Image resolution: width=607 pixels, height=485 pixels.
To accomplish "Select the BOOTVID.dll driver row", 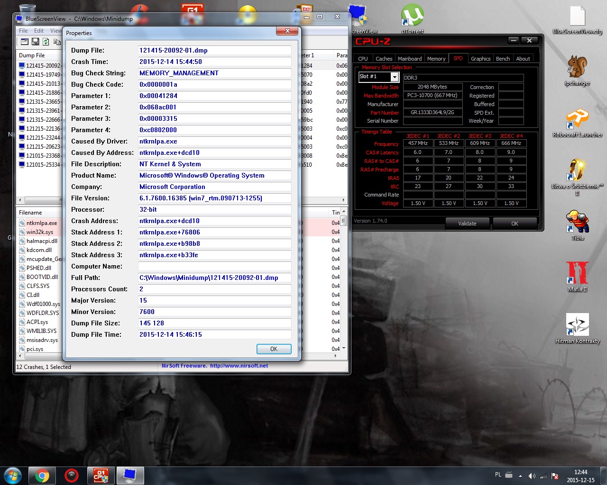I will (x=40, y=277).
